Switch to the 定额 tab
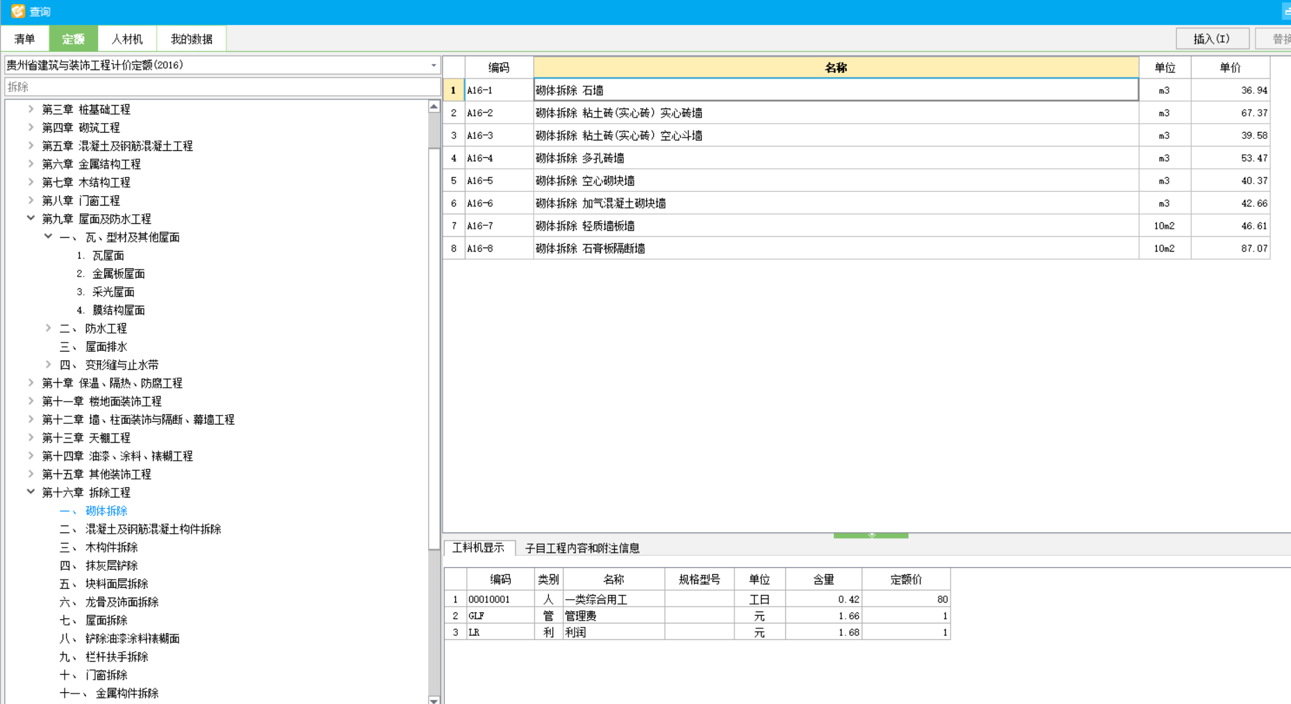 coord(73,39)
